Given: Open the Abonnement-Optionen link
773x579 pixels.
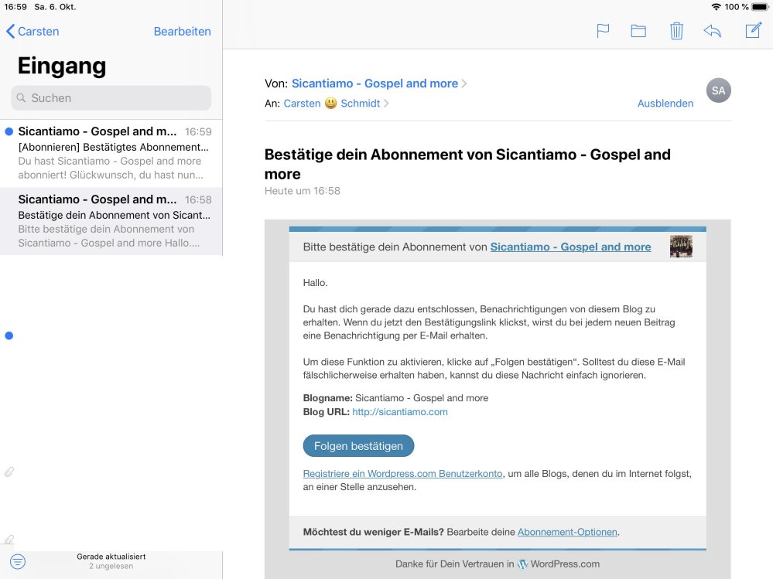Looking at the screenshot, I should [566, 532].
